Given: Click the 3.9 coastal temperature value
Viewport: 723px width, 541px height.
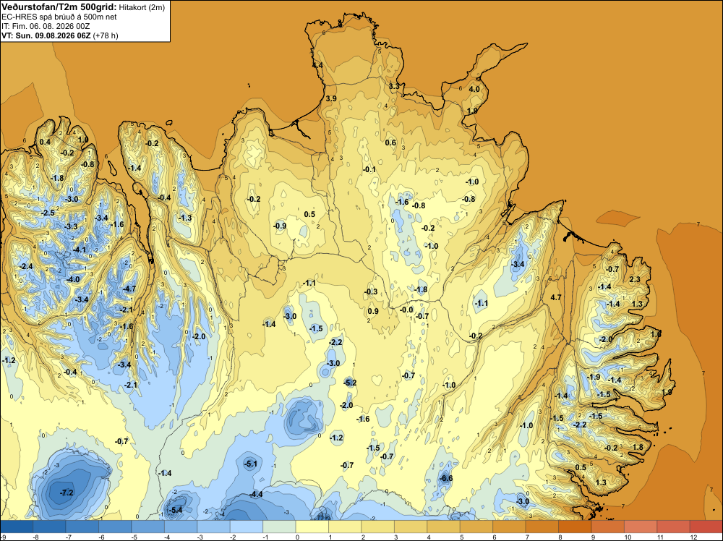Looking at the screenshot, I should pyautogui.click(x=331, y=98).
